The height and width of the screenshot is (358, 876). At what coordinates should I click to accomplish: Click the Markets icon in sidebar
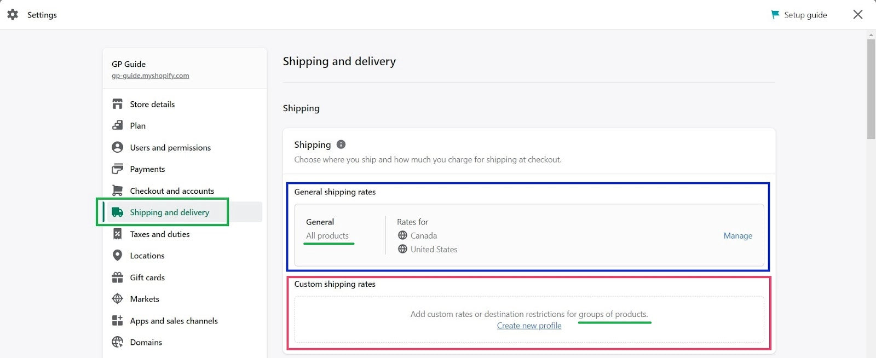(x=117, y=298)
